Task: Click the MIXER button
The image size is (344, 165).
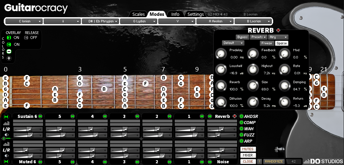Action: pos(248,155)
